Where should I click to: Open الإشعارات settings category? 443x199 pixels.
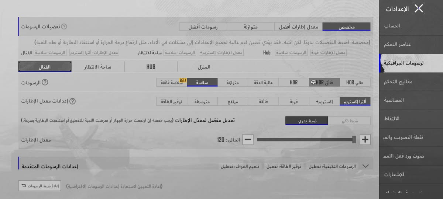tap(411, 175)
